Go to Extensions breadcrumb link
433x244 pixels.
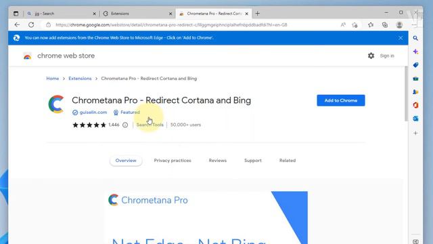click(x=80, y=79)
